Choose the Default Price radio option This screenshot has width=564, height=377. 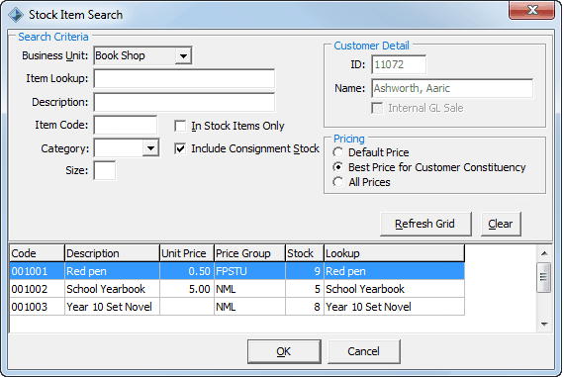tap(337, 152)
